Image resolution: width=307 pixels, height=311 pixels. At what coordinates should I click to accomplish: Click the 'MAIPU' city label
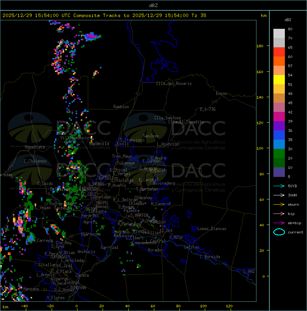pos(102,203)
